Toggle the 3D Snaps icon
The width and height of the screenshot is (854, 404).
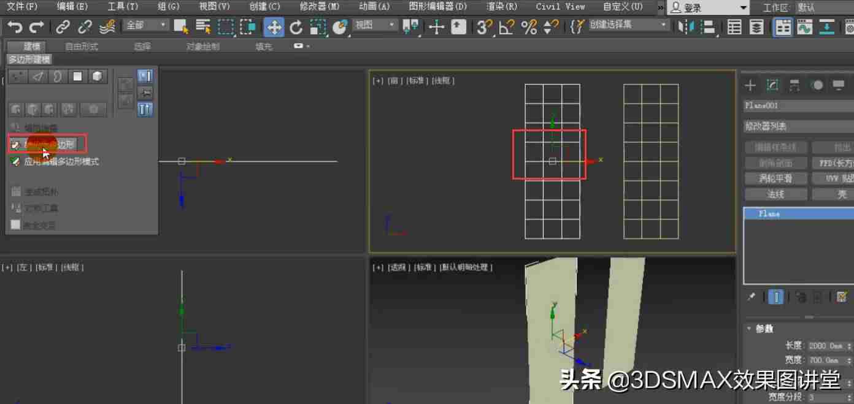(485, 26)
